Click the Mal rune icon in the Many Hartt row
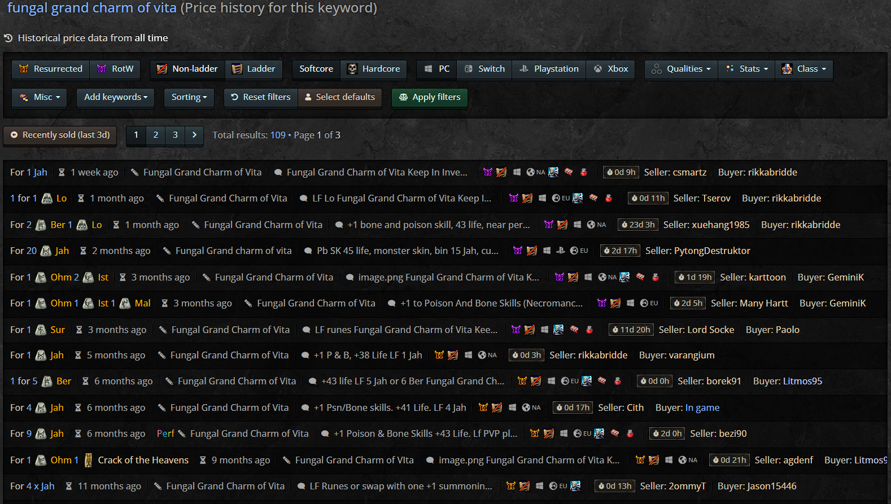 125,304
